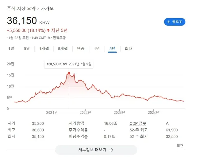Click the CDP 점수 label
Screen dimensions: 198x157
[138, 123]
